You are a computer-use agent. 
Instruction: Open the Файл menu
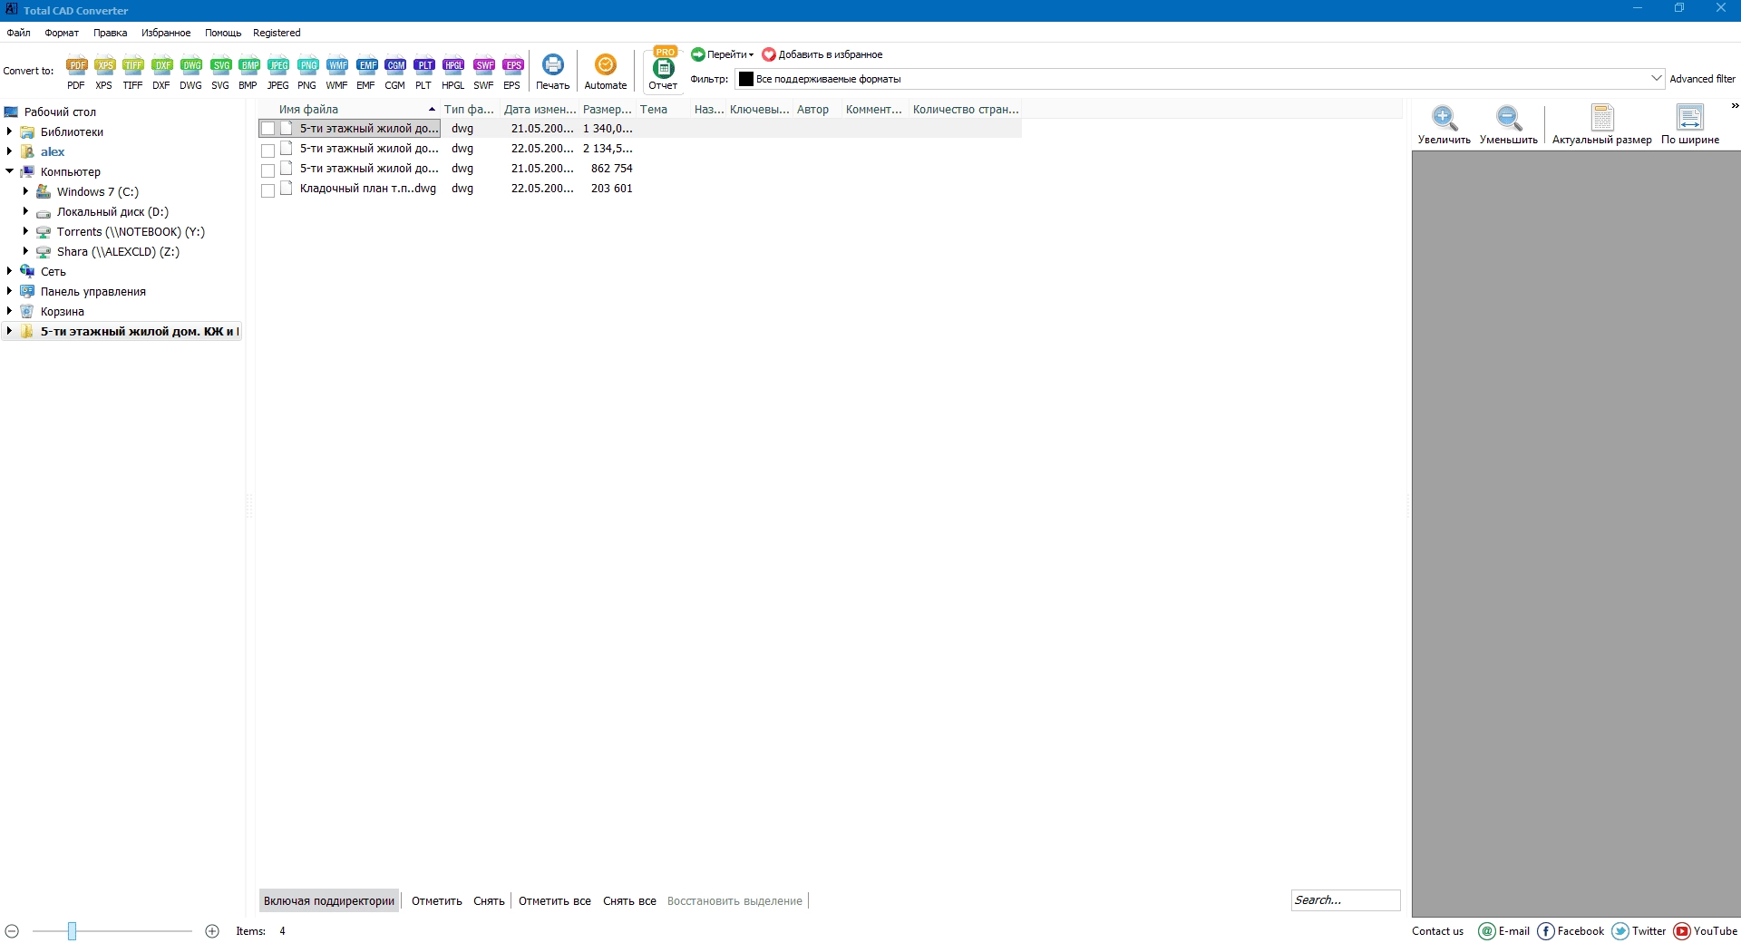(x=19, y=33)
